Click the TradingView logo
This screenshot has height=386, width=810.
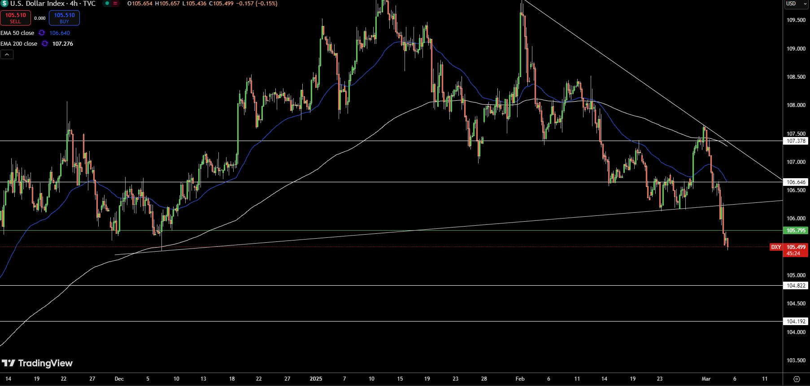[37, 363]
